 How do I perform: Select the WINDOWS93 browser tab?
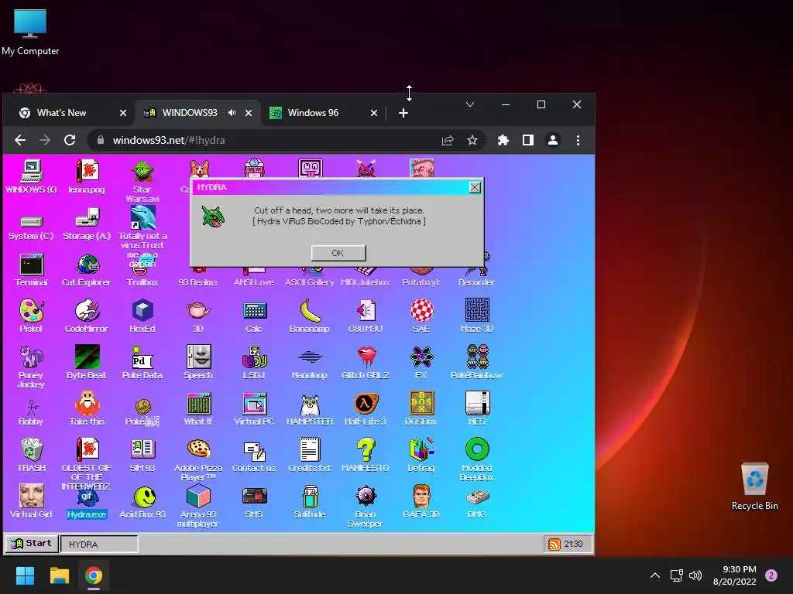pos(190,113)
